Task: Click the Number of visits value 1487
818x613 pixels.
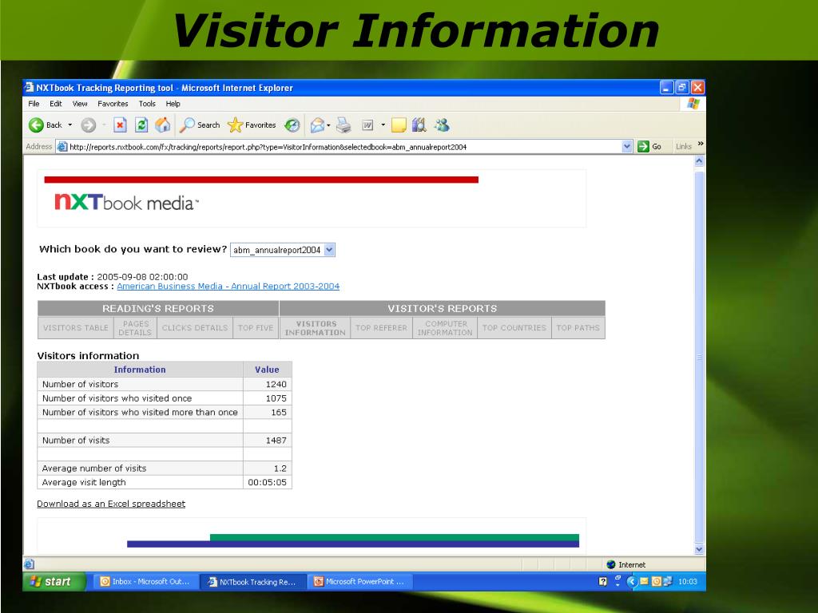Action: 276,441
